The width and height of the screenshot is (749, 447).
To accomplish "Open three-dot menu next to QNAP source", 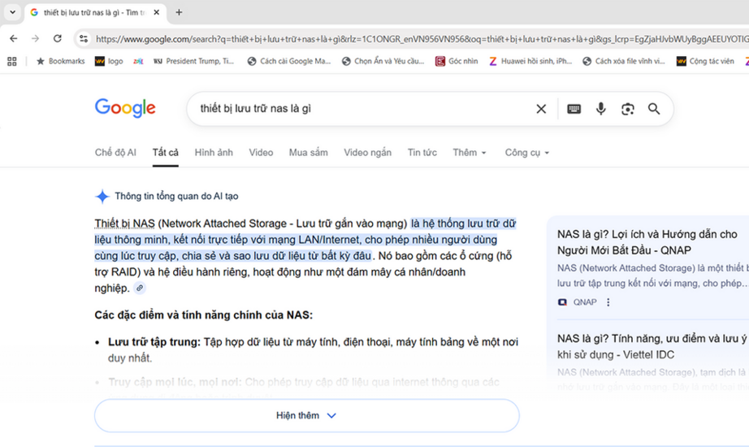I will point(608,302).
